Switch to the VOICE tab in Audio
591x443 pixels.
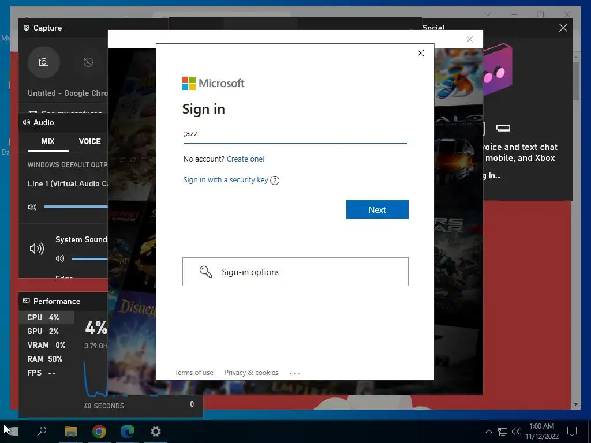pos(89,142)
